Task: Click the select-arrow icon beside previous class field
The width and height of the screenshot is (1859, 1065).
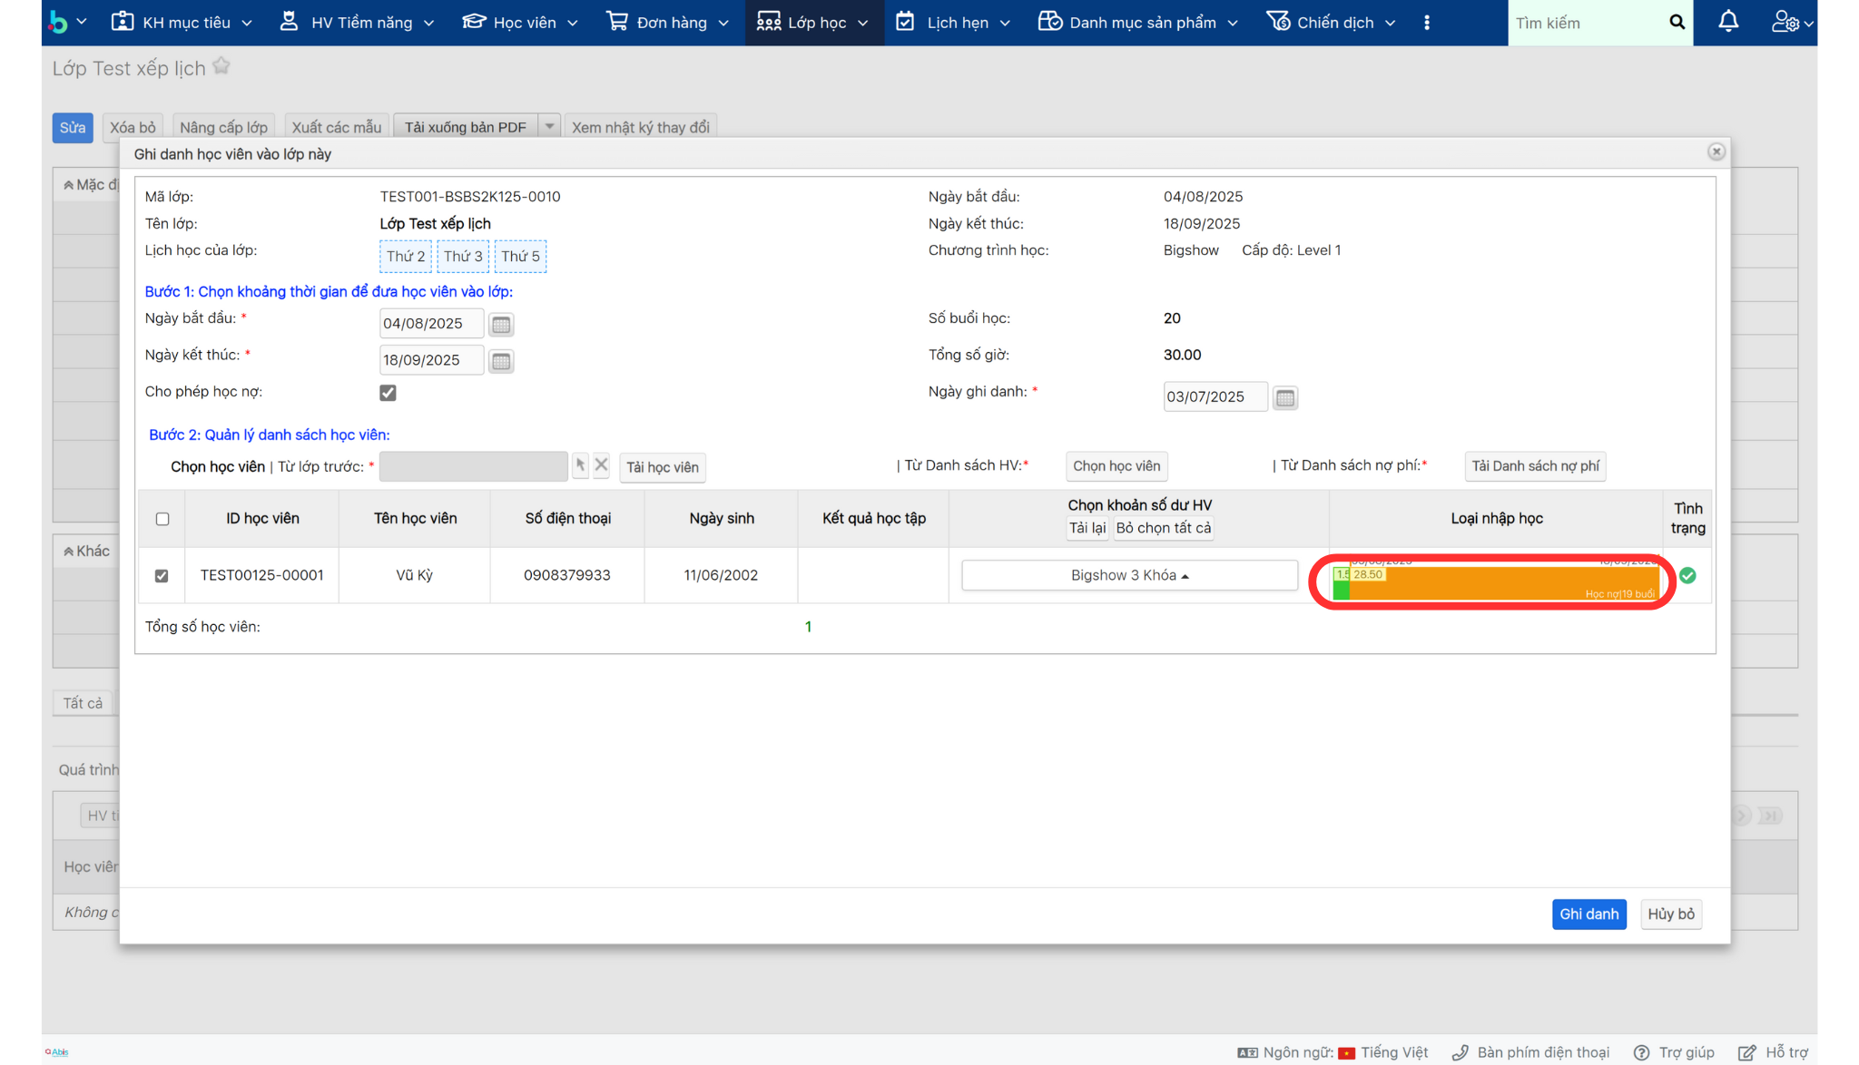Action: tap(580, 465)
